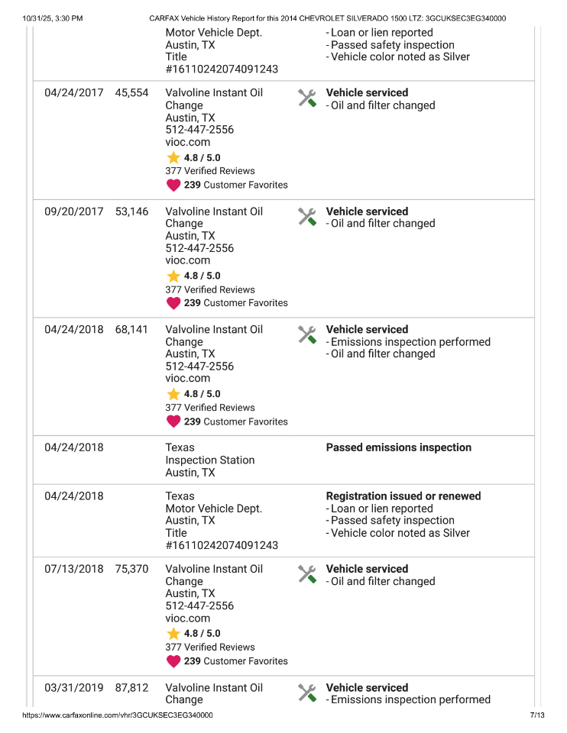567x733 pixels.
Task: Click the wrench icon for the 04/24/2017 service
Action: [306, 98]
